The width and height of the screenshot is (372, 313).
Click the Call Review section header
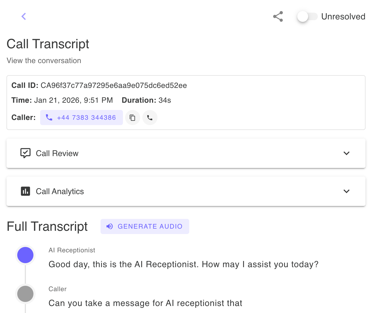coord(57,153)
